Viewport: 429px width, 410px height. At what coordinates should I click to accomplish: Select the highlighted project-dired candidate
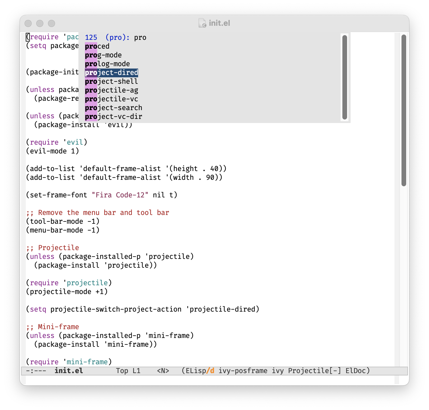tap(111, 73)
